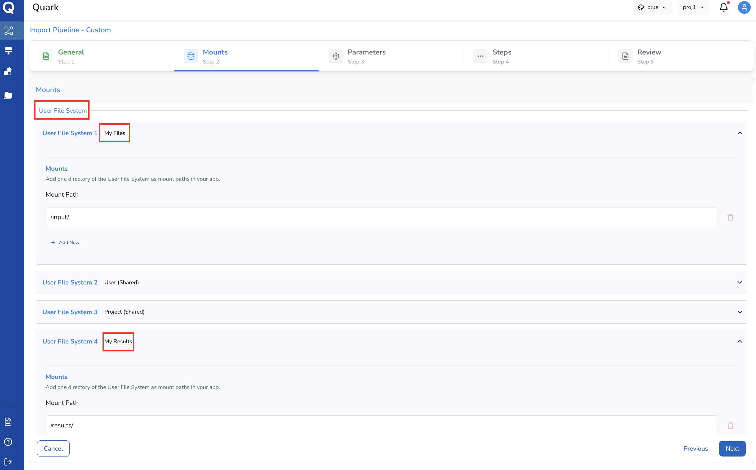This screenshot has height=470, width=756.
Task: Click the /results/ mount path field
Action: (382, 425)
